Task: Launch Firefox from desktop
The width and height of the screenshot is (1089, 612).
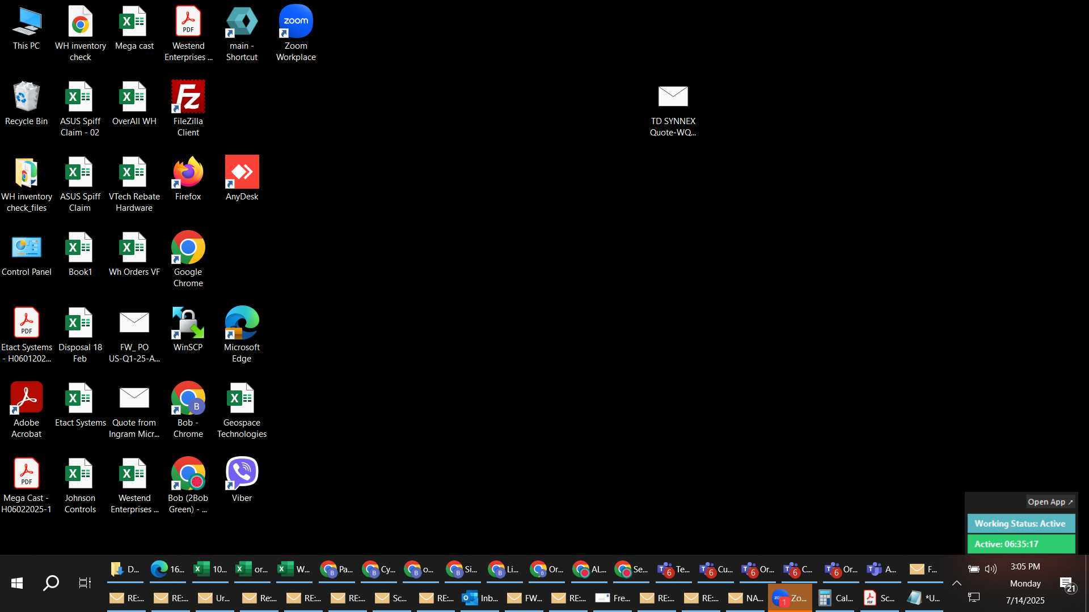Action: pos(188,179)
